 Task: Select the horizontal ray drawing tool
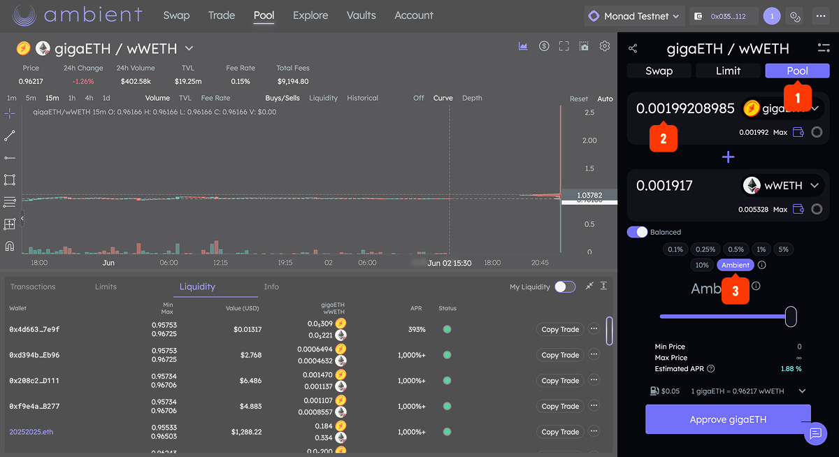point(10,158)
